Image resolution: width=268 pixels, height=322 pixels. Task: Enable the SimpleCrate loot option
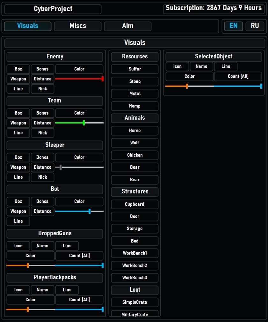135,302
